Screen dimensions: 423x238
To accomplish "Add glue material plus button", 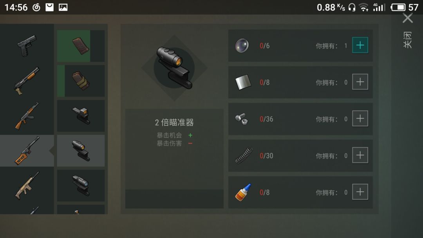I will click(x=360, y=192).
